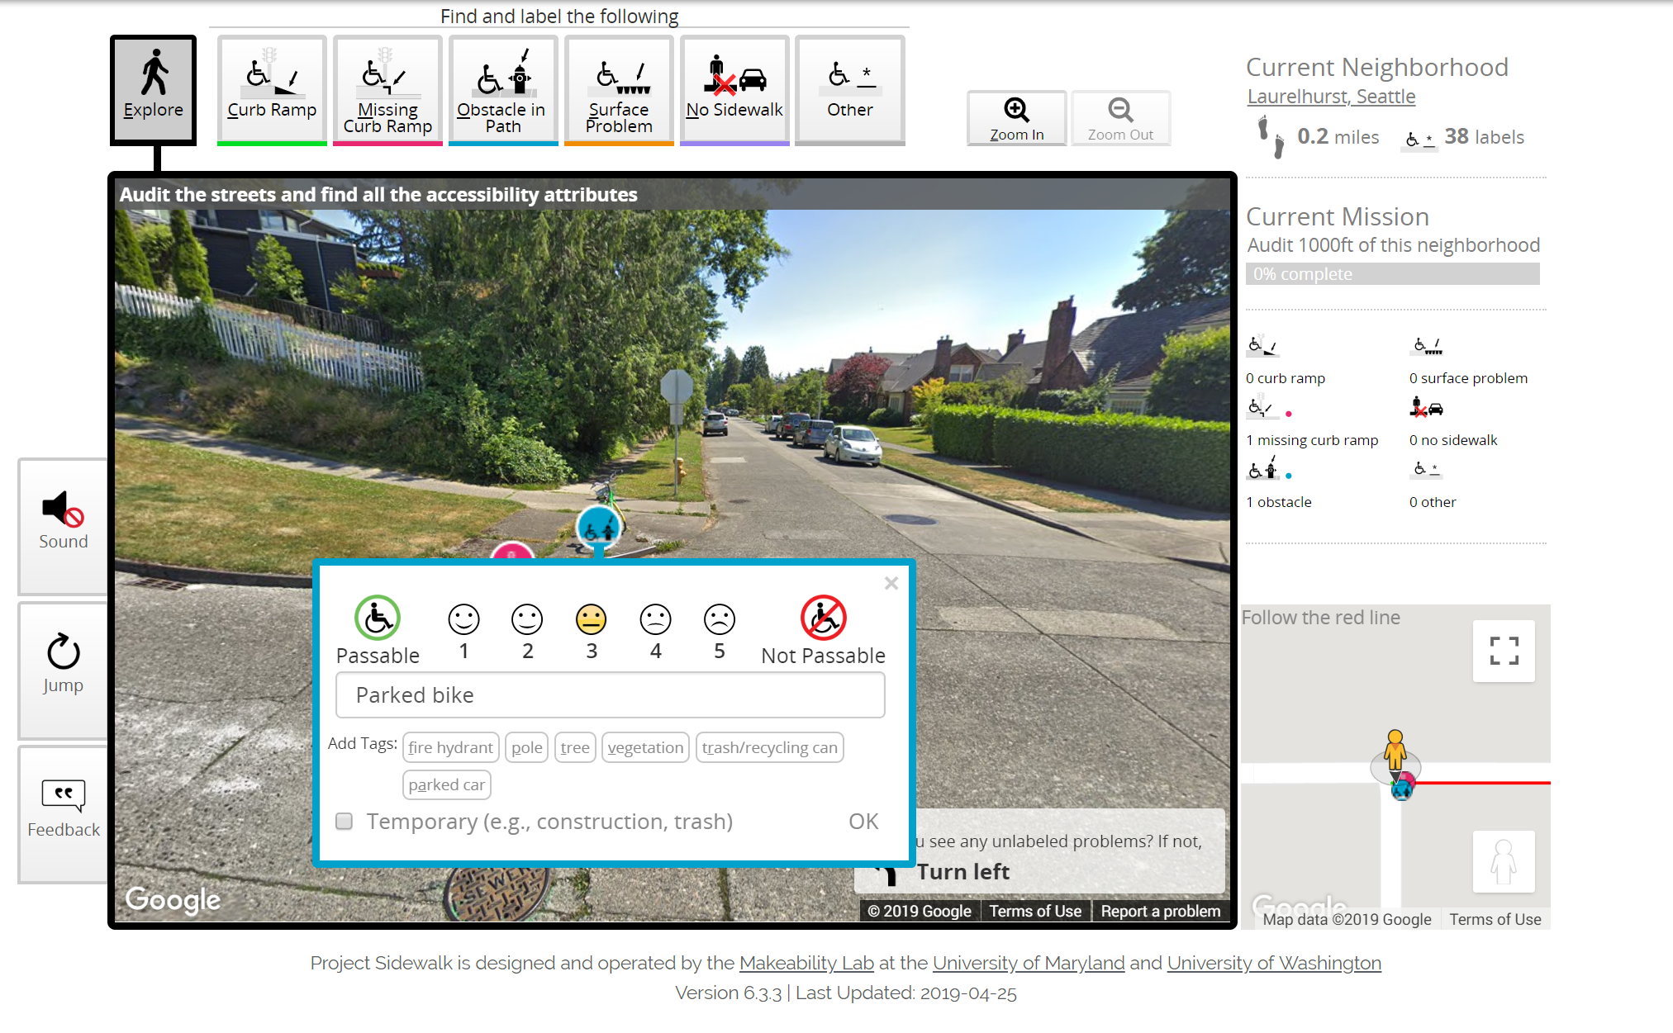The image size is (1673, 1033).
Task: Expand the minimap to fullscreen
Action: click(x=1503, y=651)
